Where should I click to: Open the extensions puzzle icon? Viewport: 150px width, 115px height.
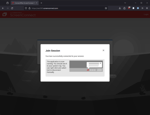coord(124,8)
